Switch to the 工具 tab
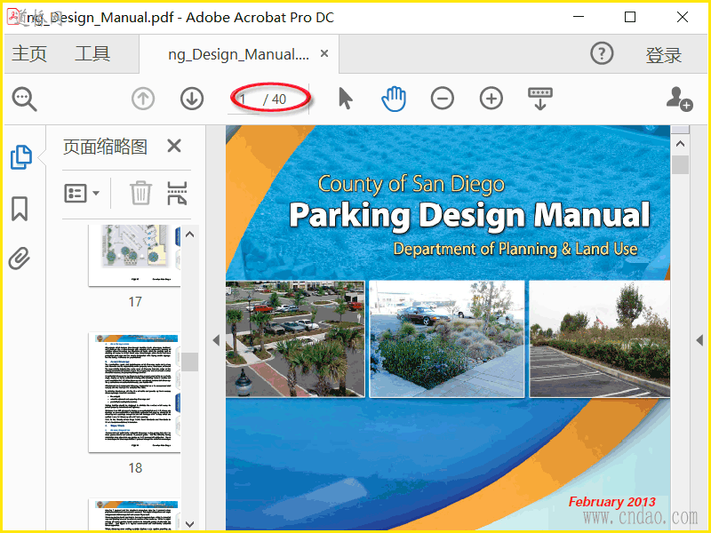 pyautogui.click(x=92, y=53)
